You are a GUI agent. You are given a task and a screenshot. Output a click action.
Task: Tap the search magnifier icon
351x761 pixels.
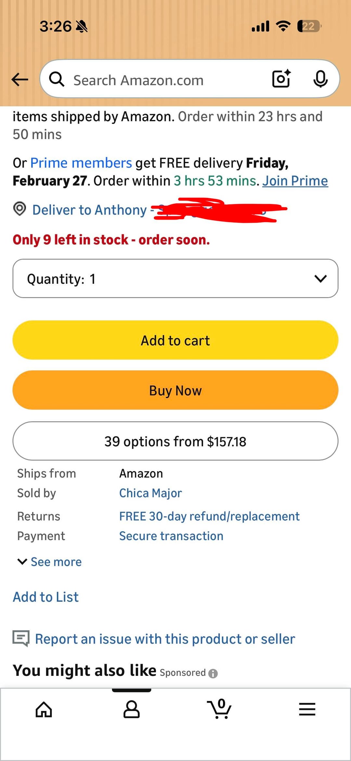(57, 79)
